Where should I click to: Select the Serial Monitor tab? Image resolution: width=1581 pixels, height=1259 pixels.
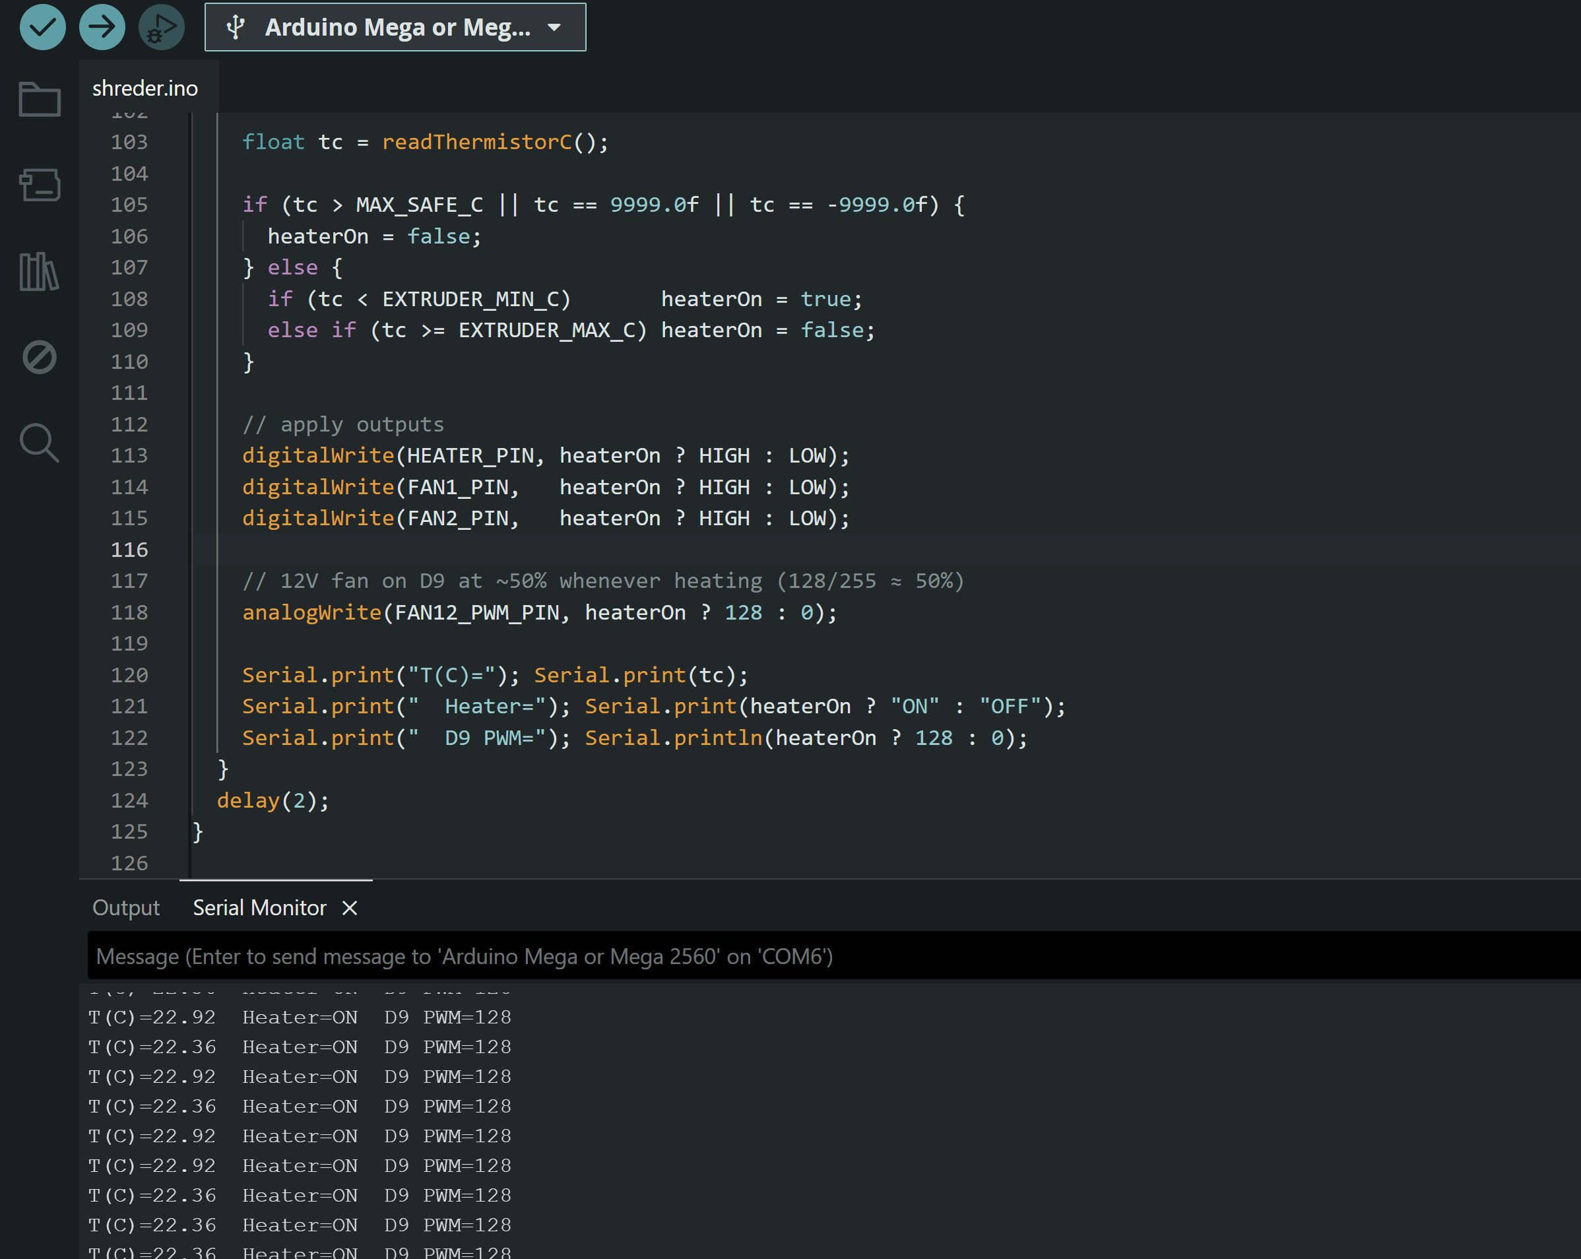pos(259,908)
